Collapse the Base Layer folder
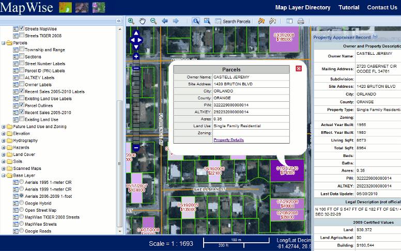The height and width of the screenshot is (251, 401). pos(3,176)
